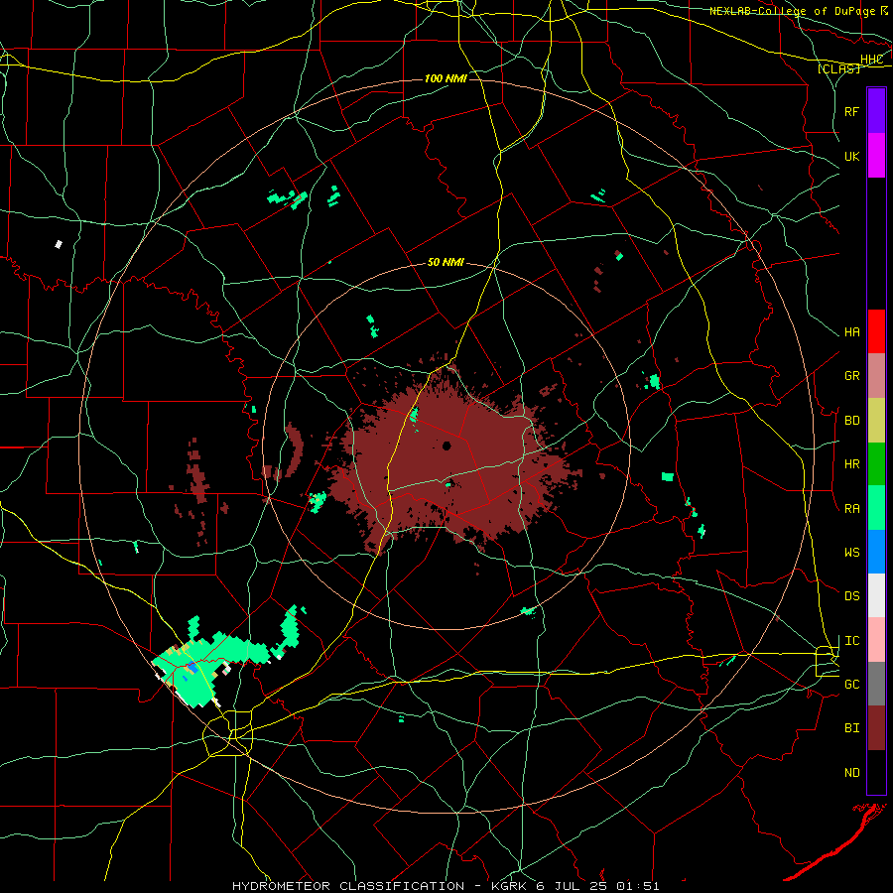Click the "[CLAS]" label text

click(838, 69)
